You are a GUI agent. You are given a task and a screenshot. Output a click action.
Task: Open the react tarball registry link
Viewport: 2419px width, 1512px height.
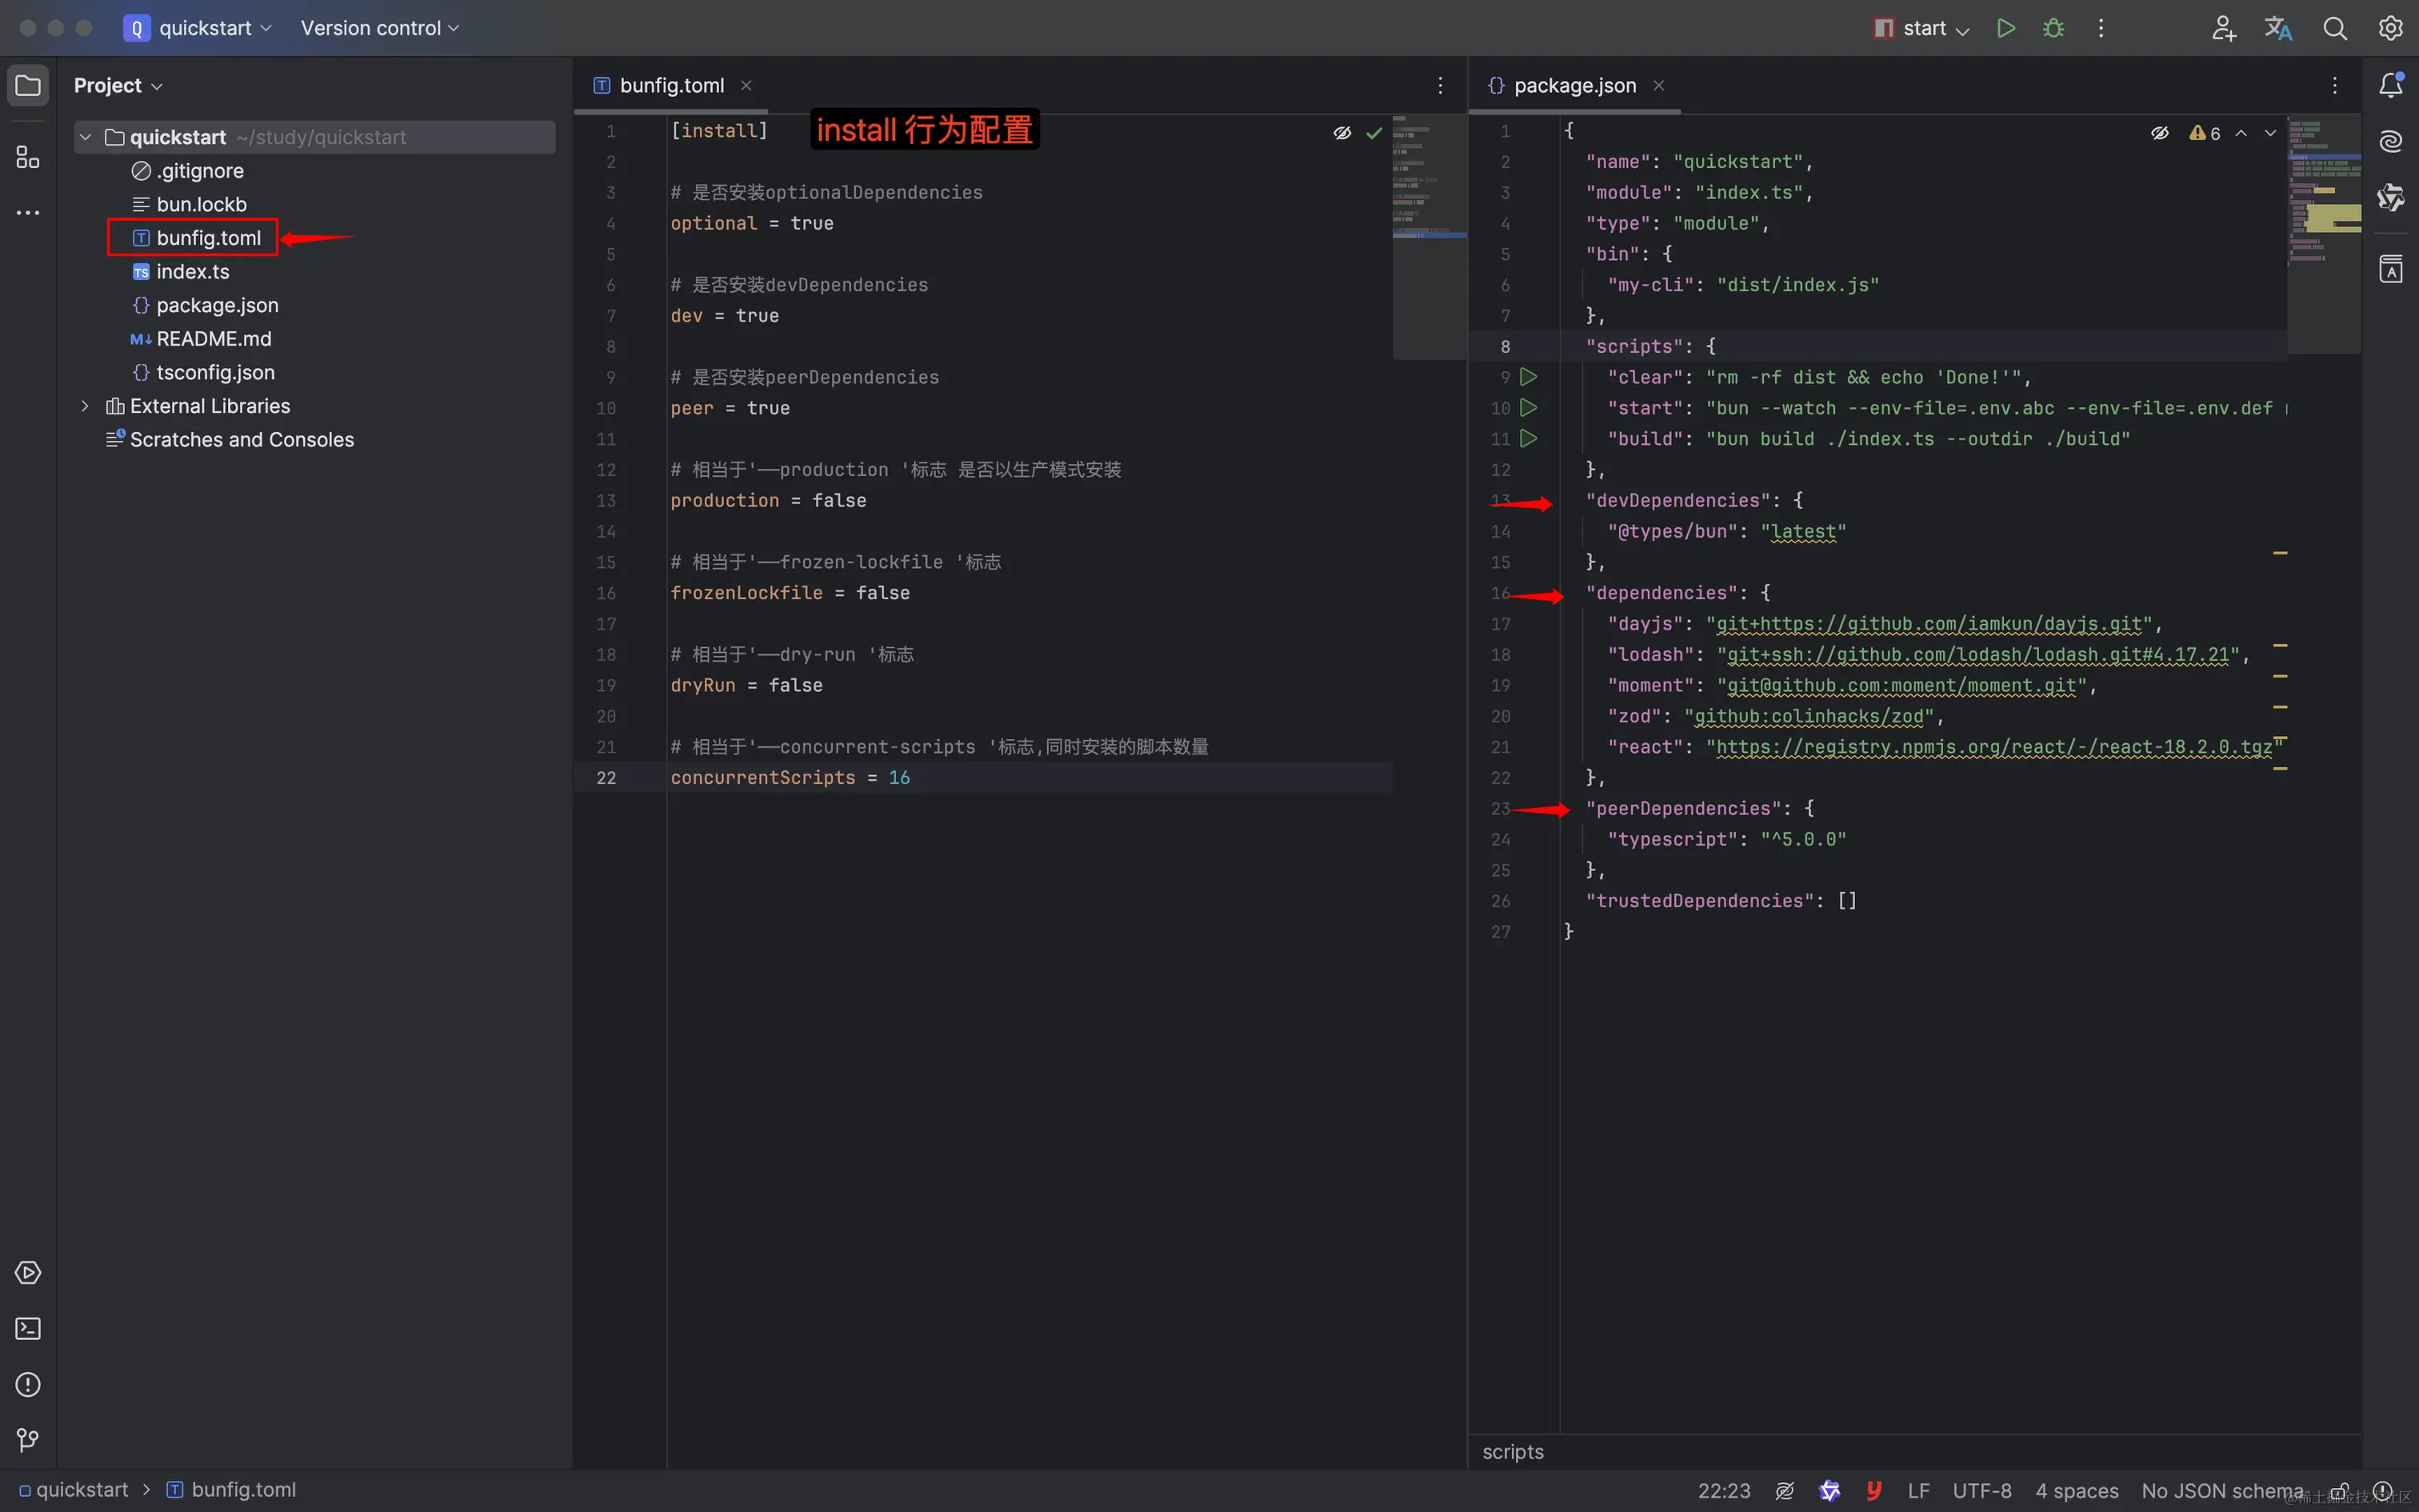(1994, 747)
